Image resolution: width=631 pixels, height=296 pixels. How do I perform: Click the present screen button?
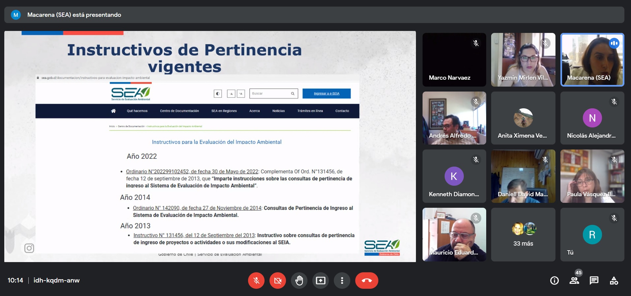pyautogui.click(x=321, y=281)
